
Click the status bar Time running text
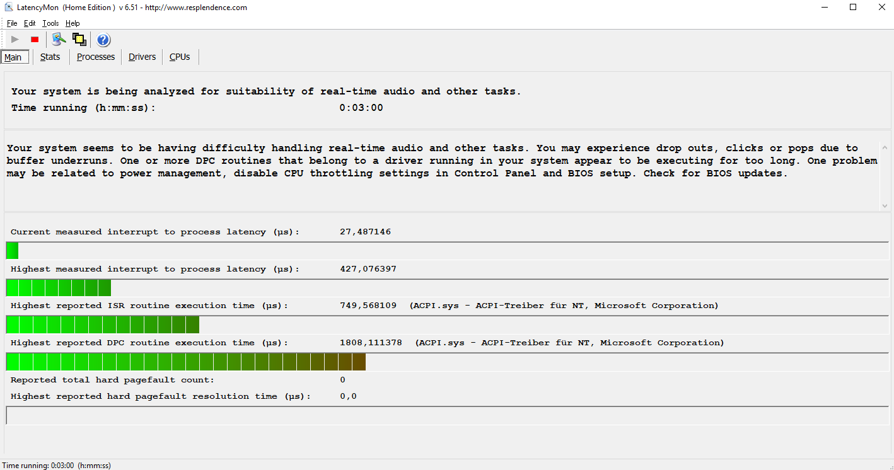57,466
